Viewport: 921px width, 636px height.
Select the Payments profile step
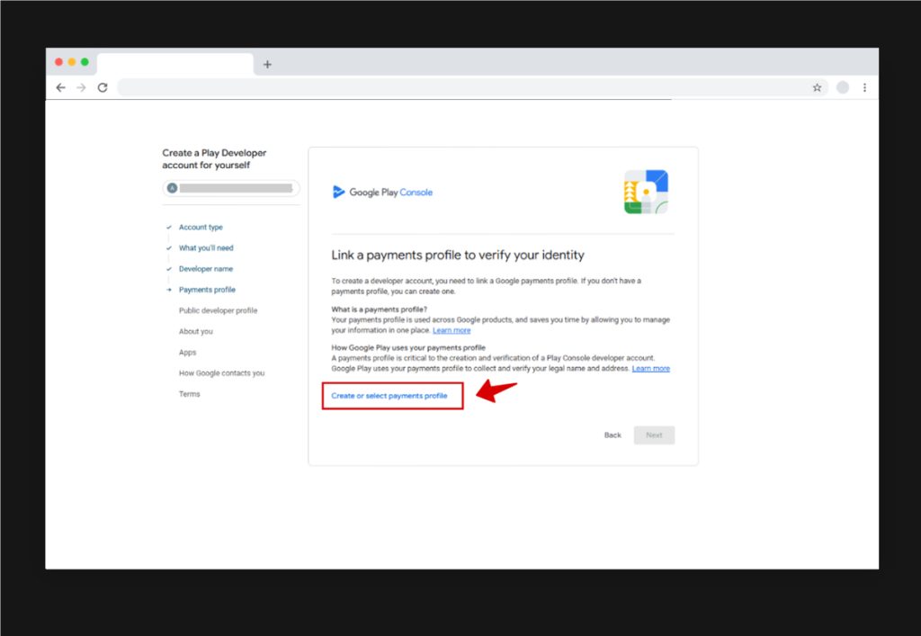click(x=207, y=290)
